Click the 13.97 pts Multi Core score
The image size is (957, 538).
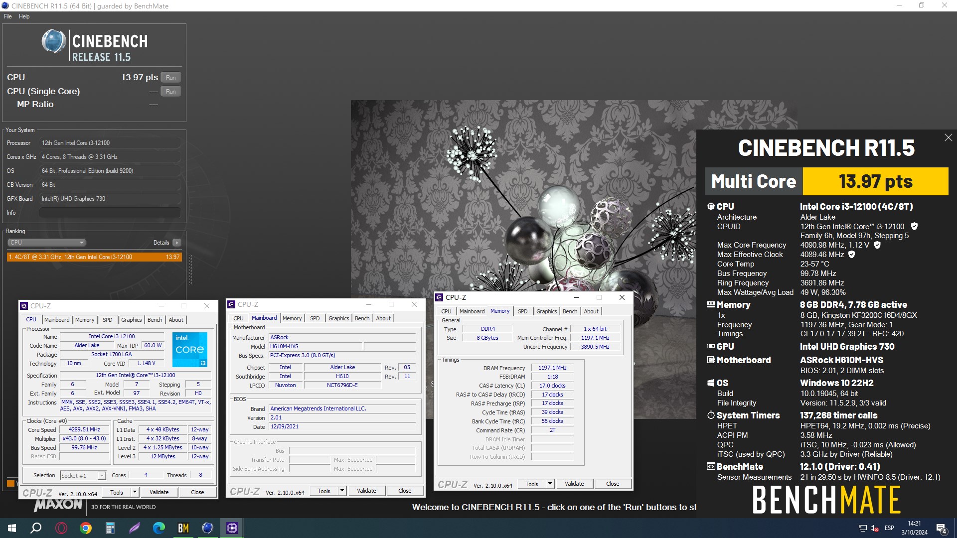point(875,181)
